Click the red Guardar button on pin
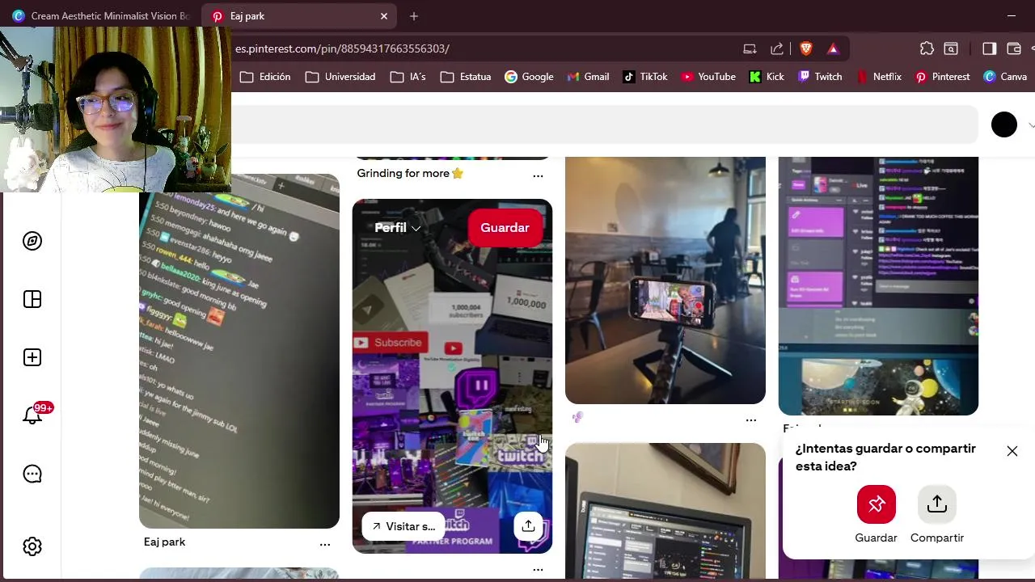The height and width of the screenshot is (582, 1035). pyautogui.click(x=505, y=228)
